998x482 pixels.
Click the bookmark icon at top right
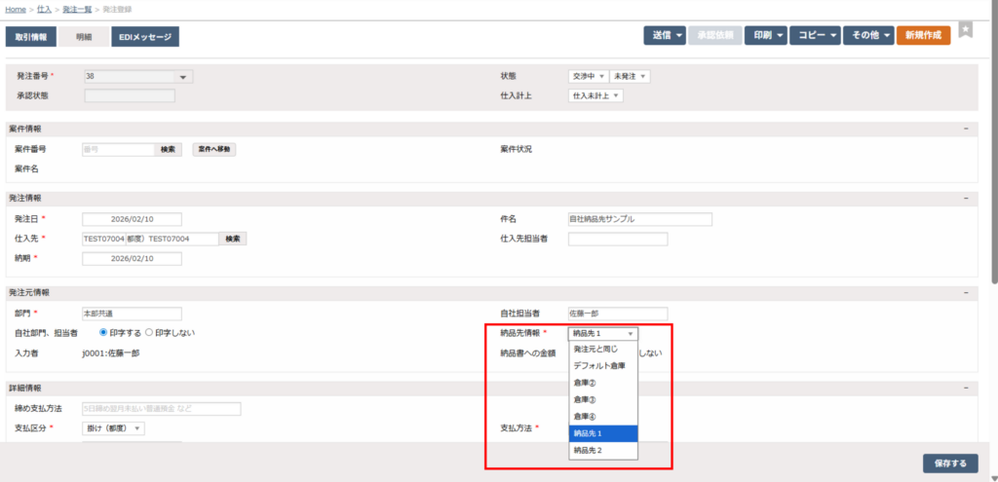(965, 30)
